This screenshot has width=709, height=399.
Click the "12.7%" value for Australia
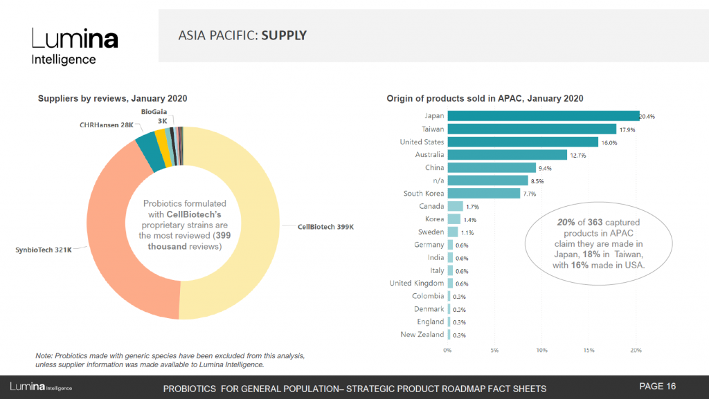pyautogui.click(x=578, y=156)
